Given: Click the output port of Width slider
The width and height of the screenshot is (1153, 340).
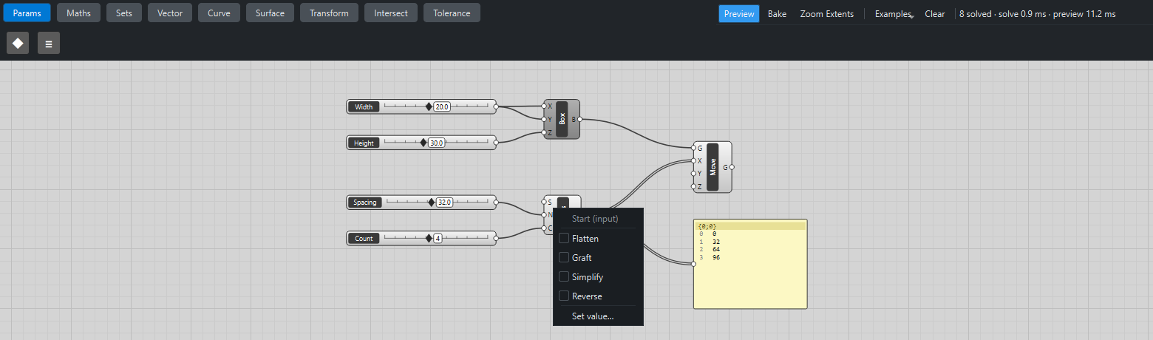Looking at the screenshot, I should click(496, 106).
